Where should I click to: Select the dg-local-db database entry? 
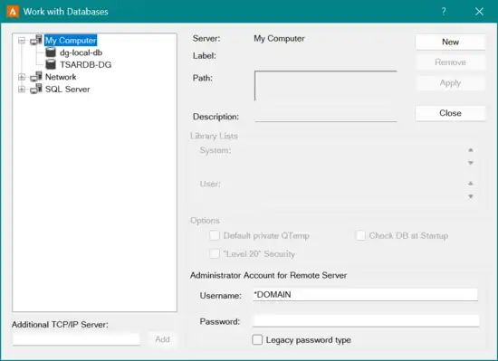[81, 52]
